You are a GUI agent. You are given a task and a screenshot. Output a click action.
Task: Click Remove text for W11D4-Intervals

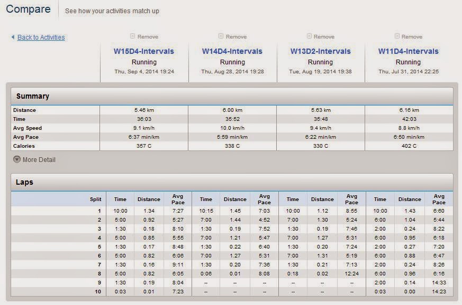click(412, 37)
